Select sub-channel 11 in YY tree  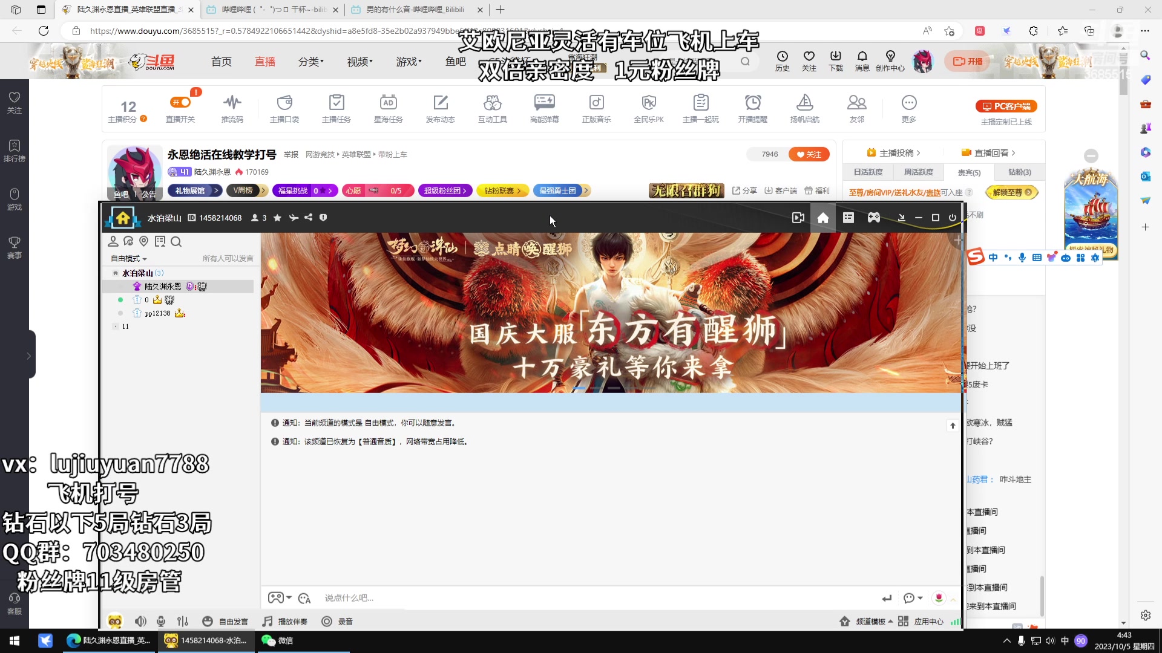click(125, 326)
